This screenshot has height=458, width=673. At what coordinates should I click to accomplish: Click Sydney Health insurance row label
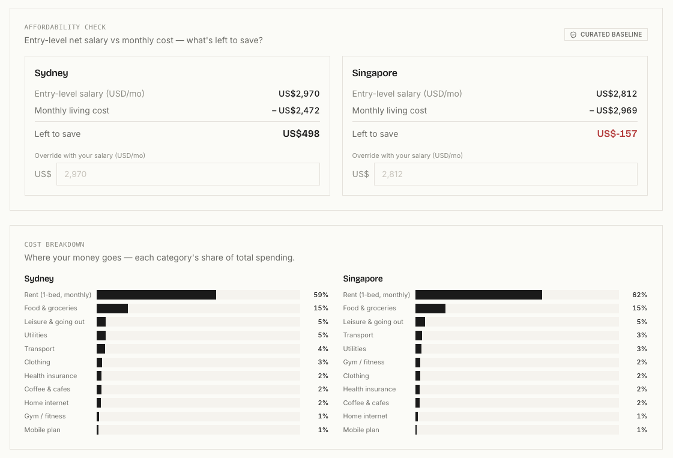pyautogui.click(x=50, y=376)
